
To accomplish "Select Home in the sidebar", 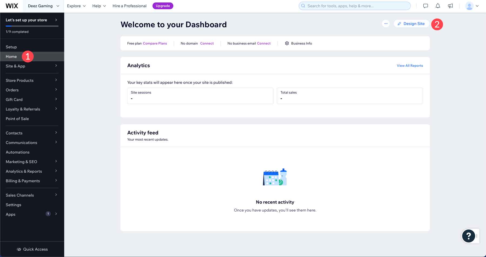I will coord(11,56).
